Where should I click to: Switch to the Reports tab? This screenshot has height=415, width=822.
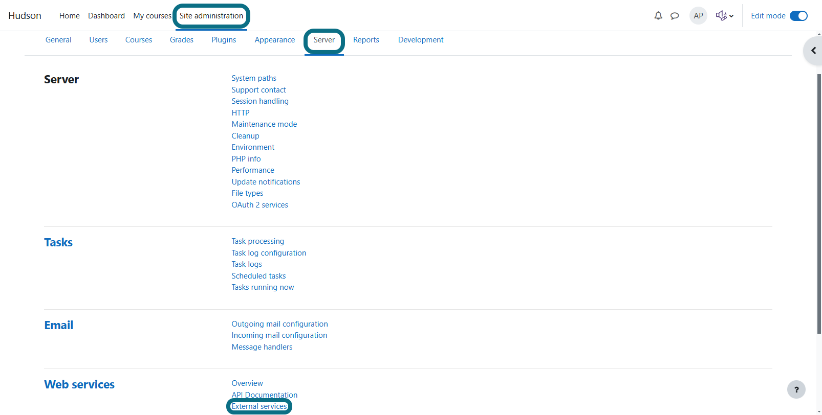click(366, 40)
